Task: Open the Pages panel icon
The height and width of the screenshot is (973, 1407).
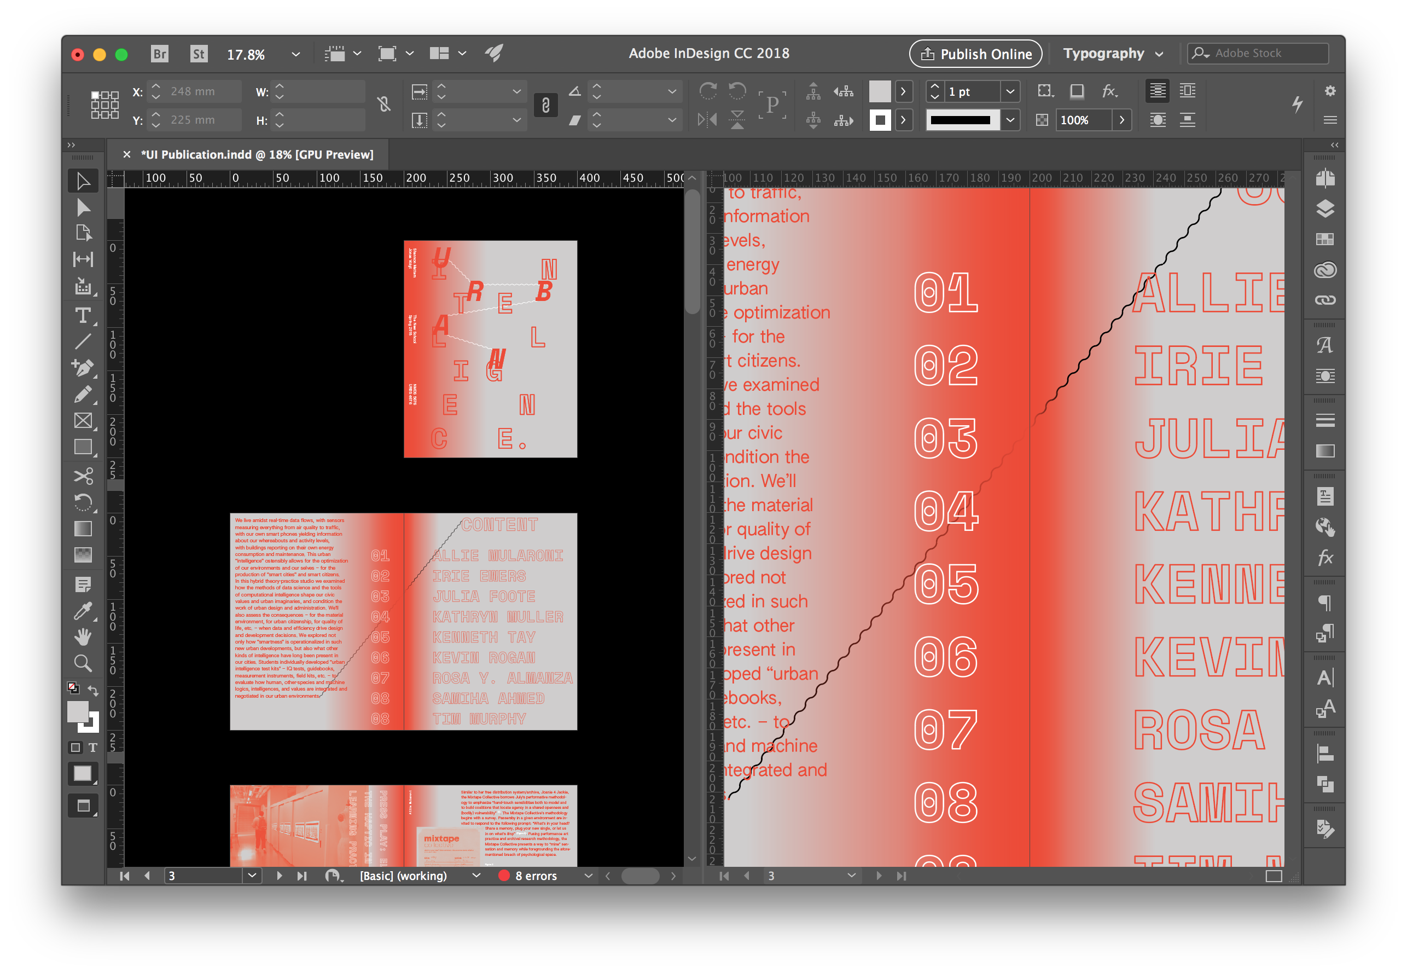Action: (1325, 178)
